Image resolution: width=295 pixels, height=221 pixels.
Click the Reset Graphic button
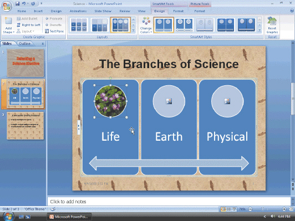point(272,25)
